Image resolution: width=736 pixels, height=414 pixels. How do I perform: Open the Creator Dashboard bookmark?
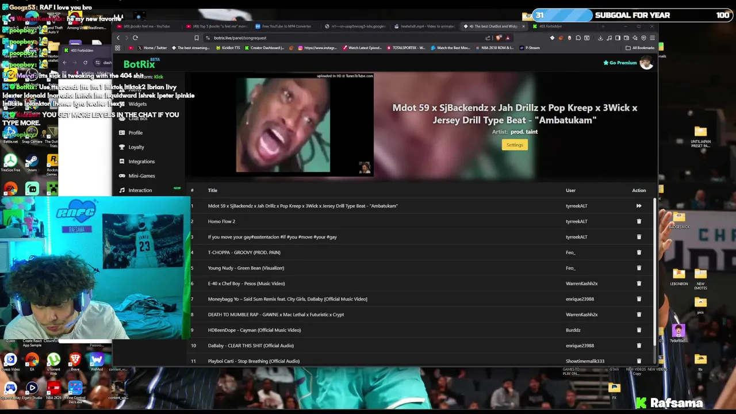[265, 48]
